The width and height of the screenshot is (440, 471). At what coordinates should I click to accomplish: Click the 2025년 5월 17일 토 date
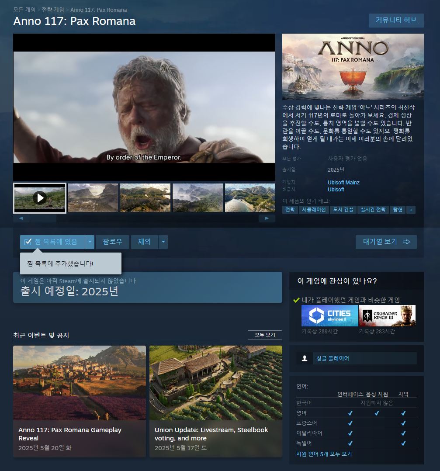pos(180,448)
